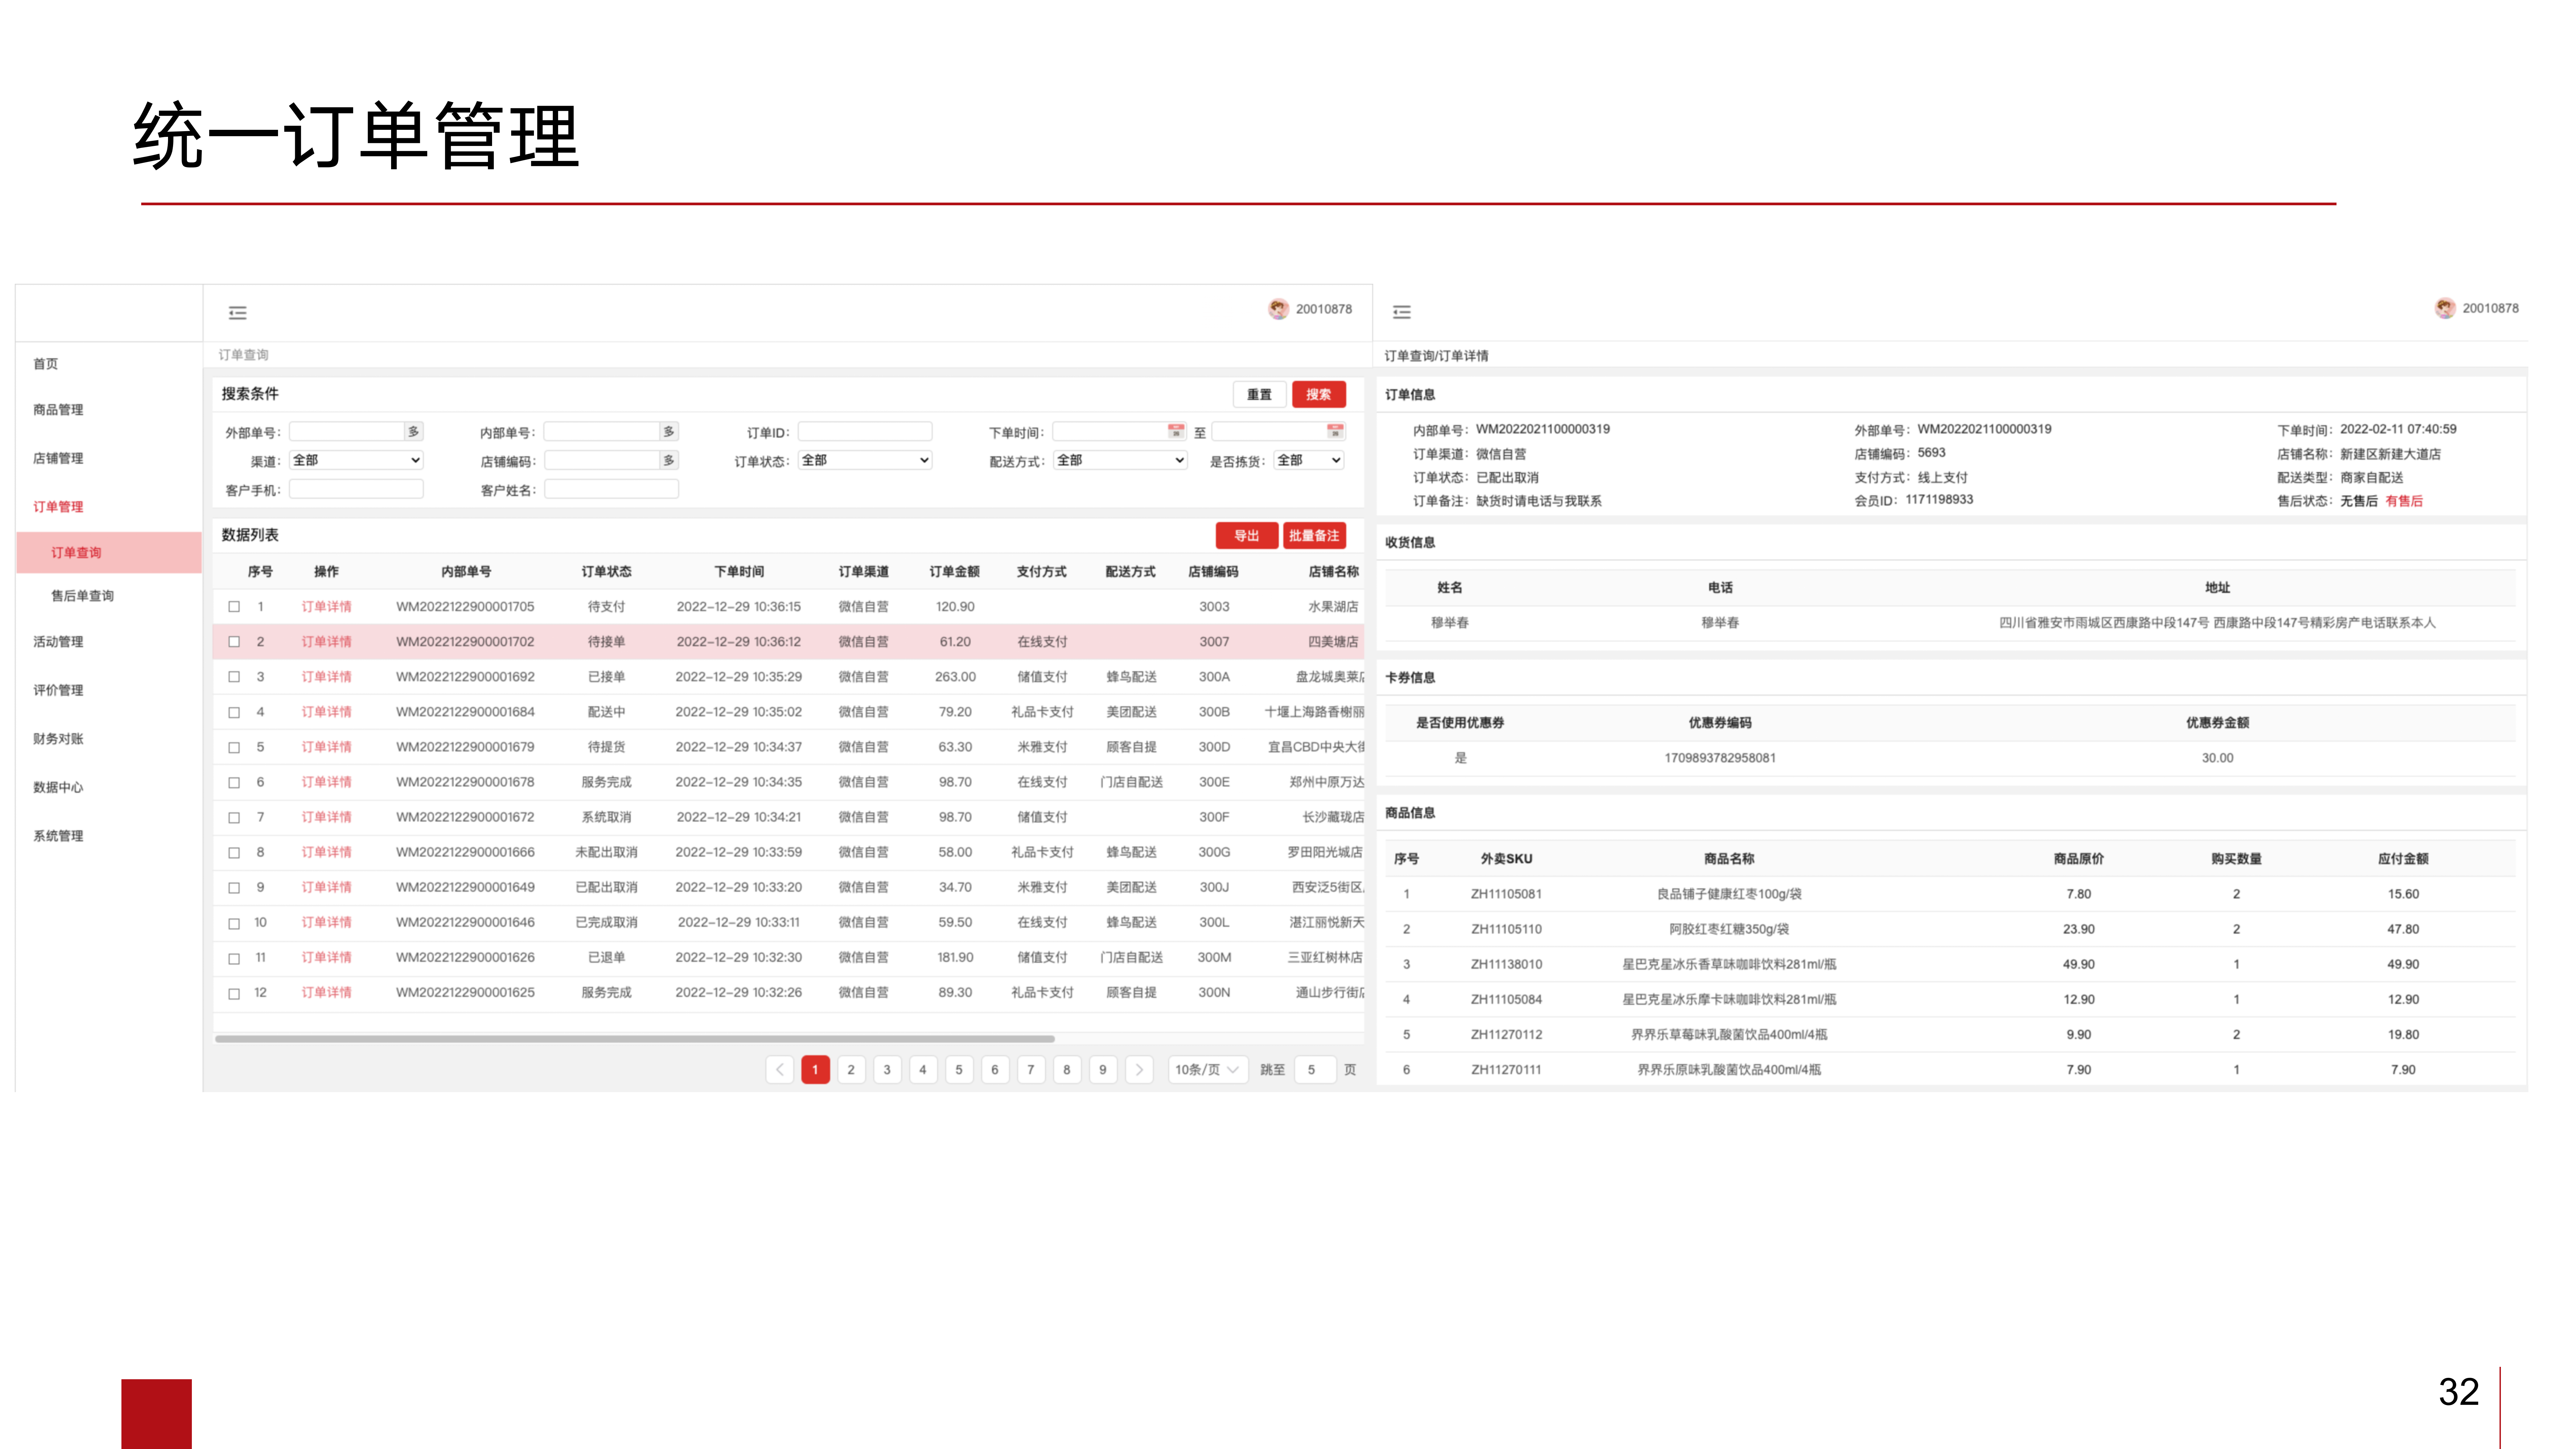Tick checkbox for order WM2022122900001702
Viewport: 2576px width, 1449px height.
pyautogui.click(x=234, y=642)
